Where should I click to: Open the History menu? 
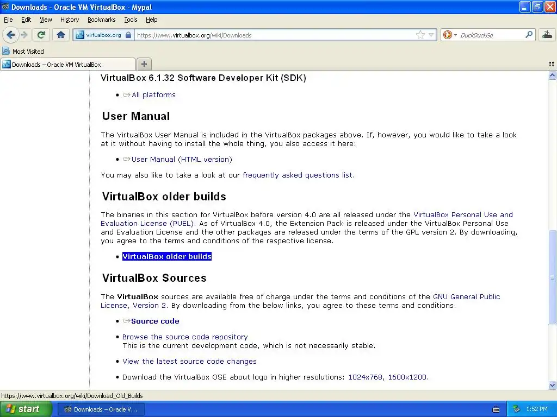tap(70, 20)
